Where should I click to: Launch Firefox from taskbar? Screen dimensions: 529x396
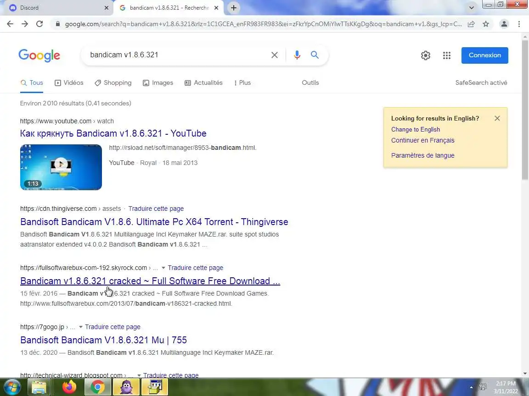pyautogui.click(x=69, y=387)
